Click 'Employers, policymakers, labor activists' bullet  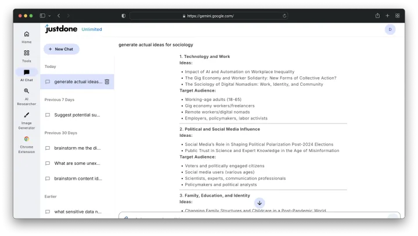coord(226,118)
